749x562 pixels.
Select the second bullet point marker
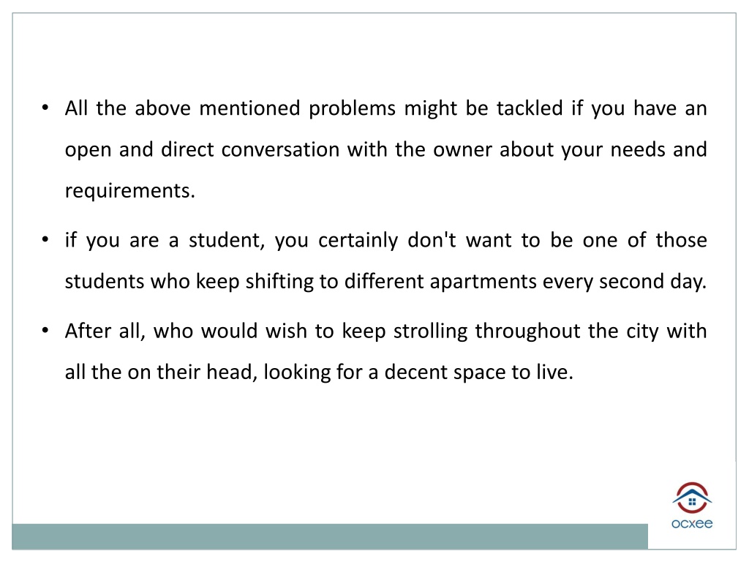(45, 239)
